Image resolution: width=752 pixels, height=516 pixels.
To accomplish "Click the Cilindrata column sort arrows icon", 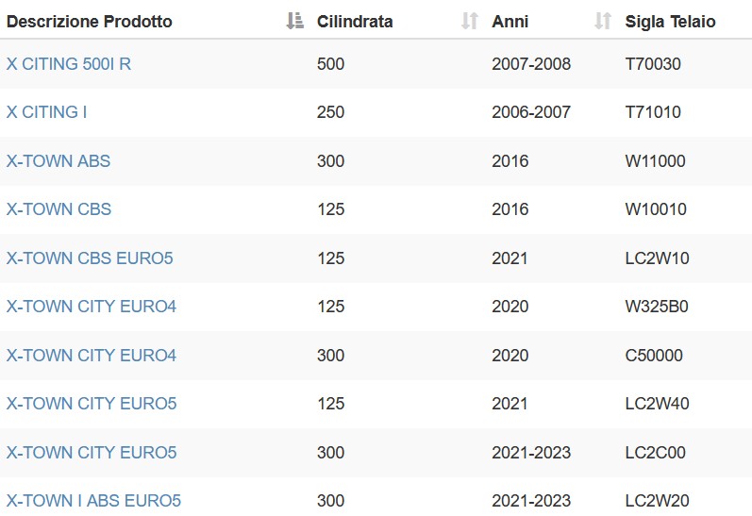I will [470, 21].
